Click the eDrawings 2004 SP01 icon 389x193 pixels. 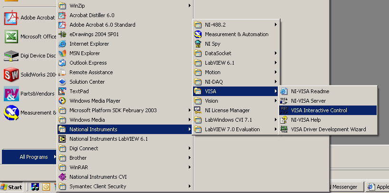coord(62,34)
